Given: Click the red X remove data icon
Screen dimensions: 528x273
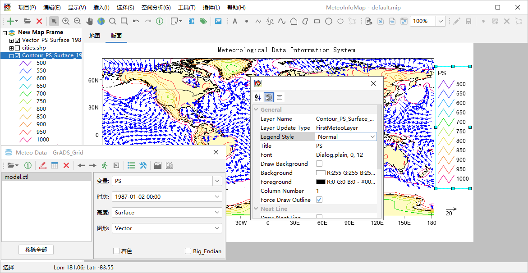Looking at the screenshot, I should pyautogui.click(x=66, y=165).
